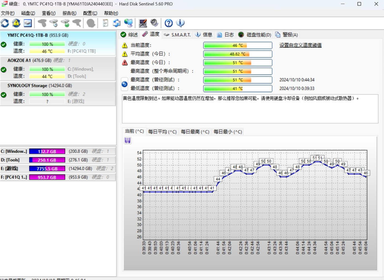Image resolution: width=384 pixels, height=280 pixels.
Task: Click the disk with clock test icon
Action: (54, 23)
